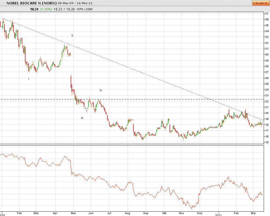Click the Okt label on time axis
The width and height of the screenshot is (270, 216).
(x=164, y=213)
